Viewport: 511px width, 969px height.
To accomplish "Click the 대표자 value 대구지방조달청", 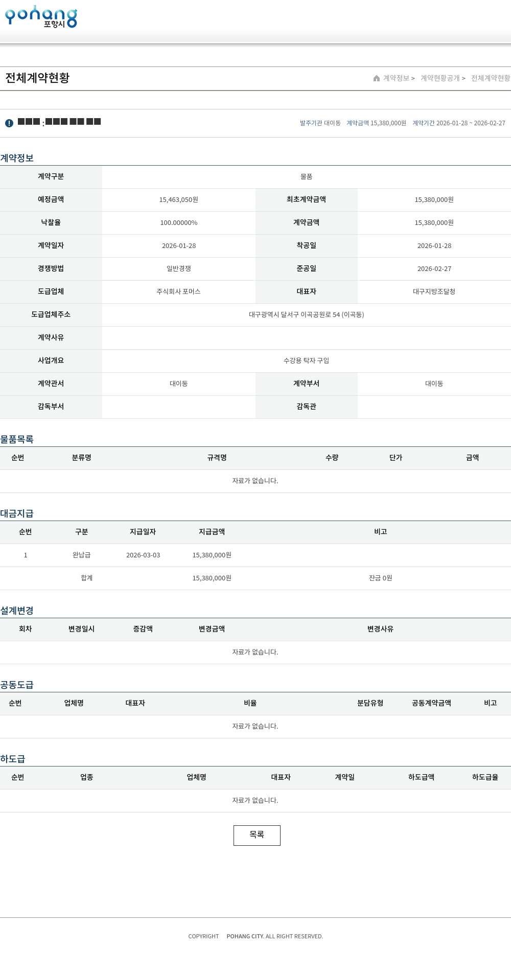I will click(x=434, y=291).
